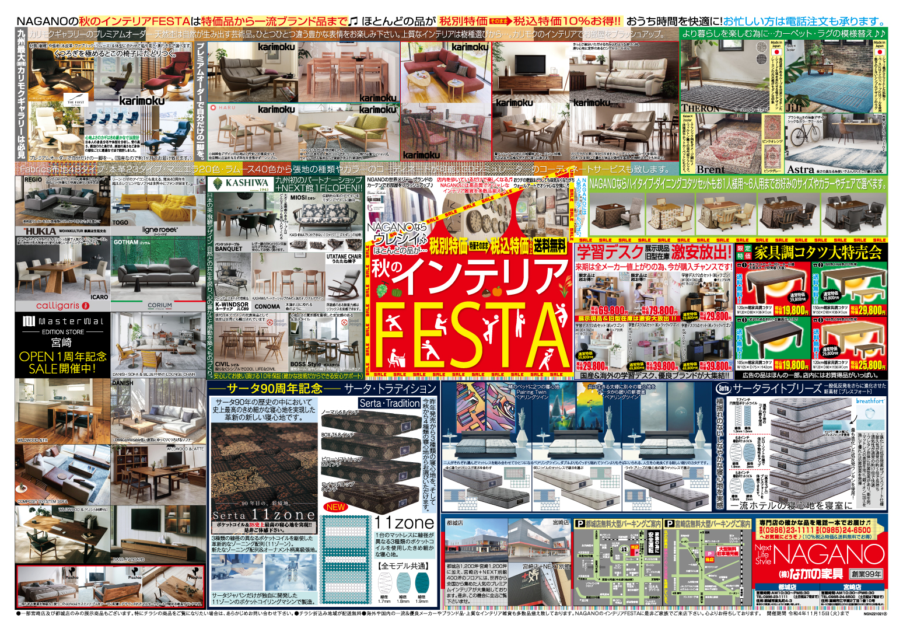The height and width of the screenshot is (632, 903).
Task: Click the 宮崎店 store hours heading
Action: tap(852, 586)
